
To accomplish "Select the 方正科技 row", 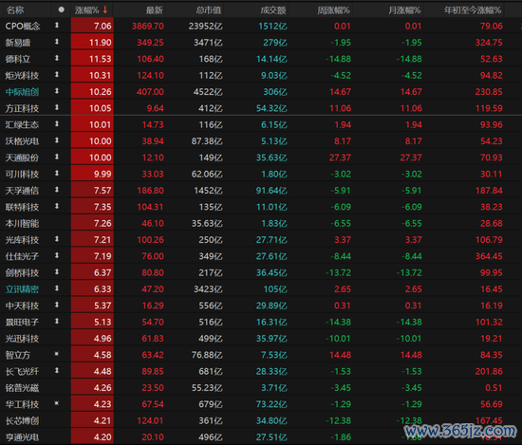I will 261,108.
